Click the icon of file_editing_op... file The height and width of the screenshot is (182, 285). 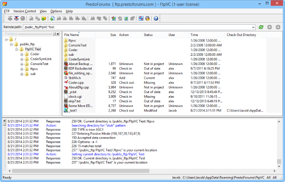(x=66, y=73)
